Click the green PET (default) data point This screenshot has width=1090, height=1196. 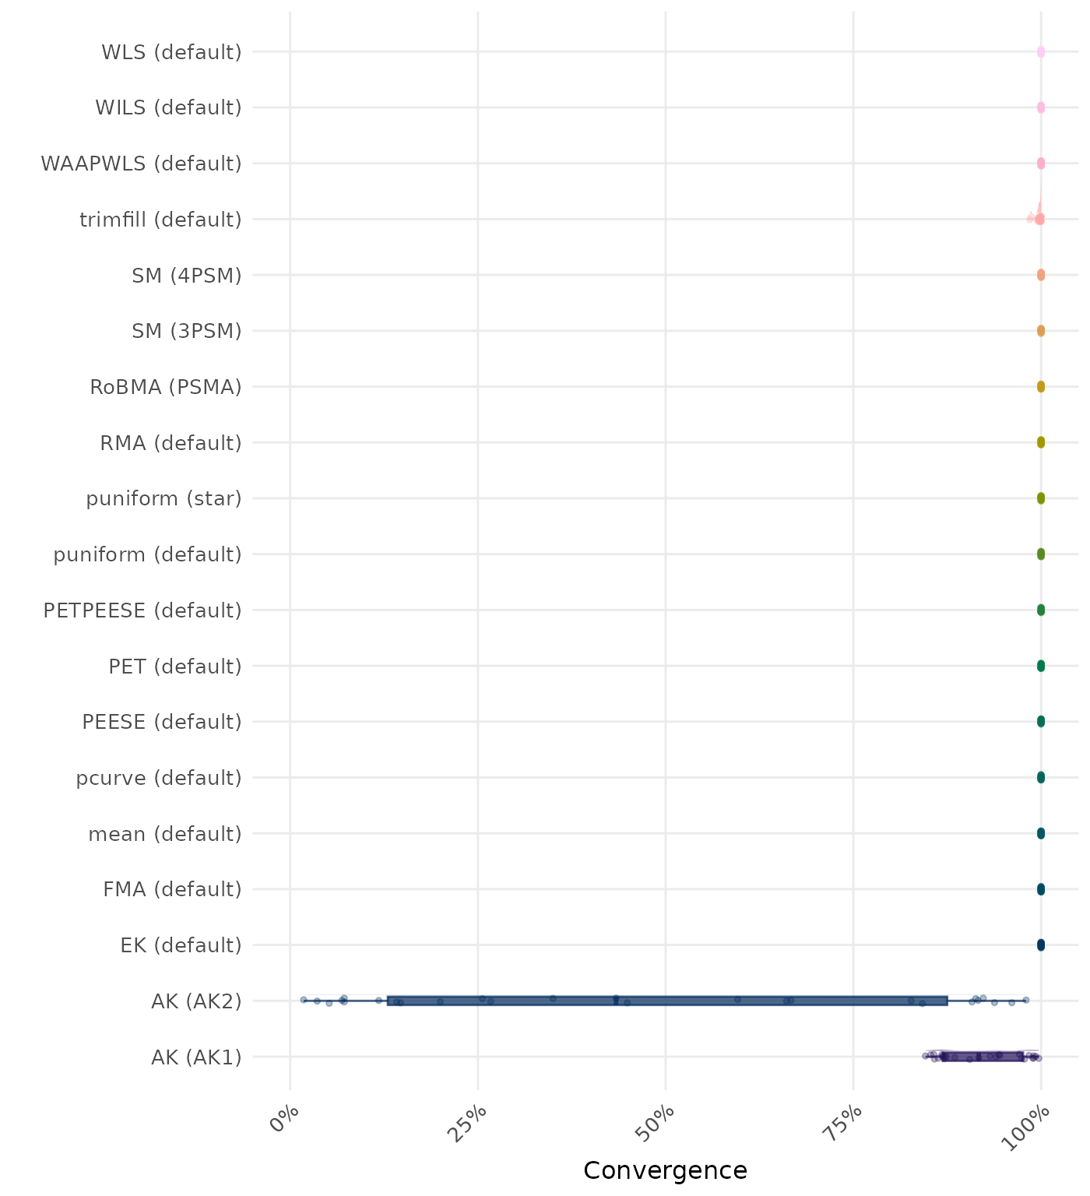pyautogui.click(x=1041, y=666)
